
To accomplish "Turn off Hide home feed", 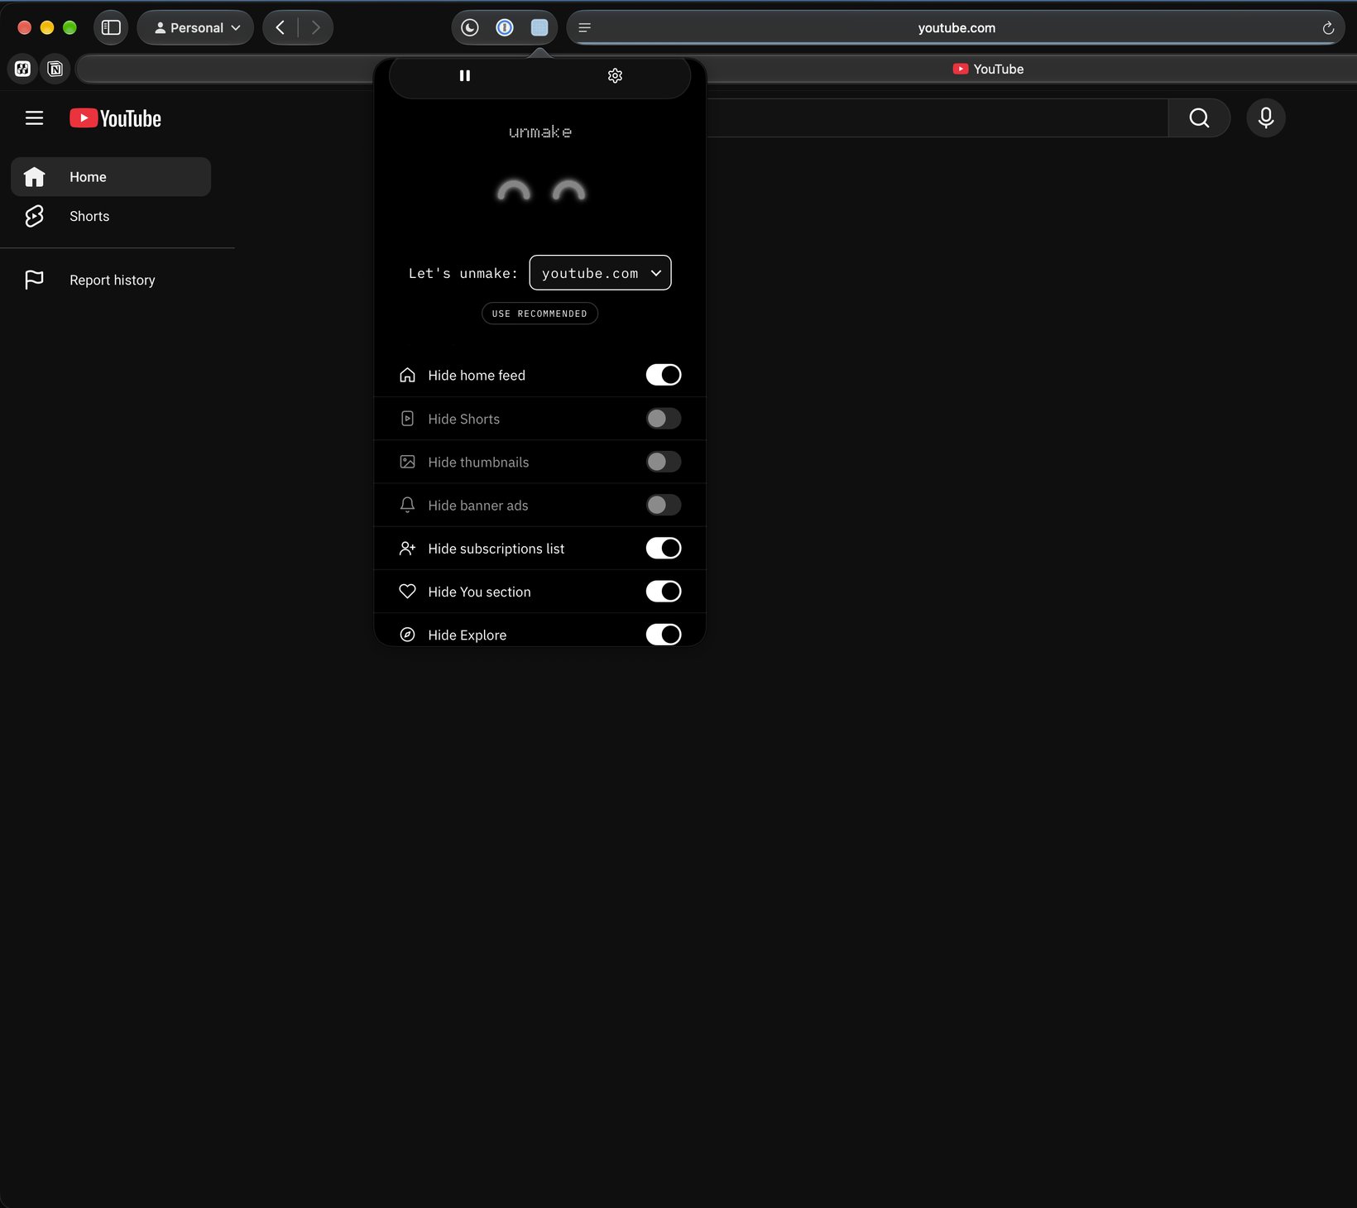I will (664, 375).
